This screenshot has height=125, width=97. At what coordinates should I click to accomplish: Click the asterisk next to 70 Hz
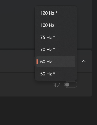click(54, 49)
